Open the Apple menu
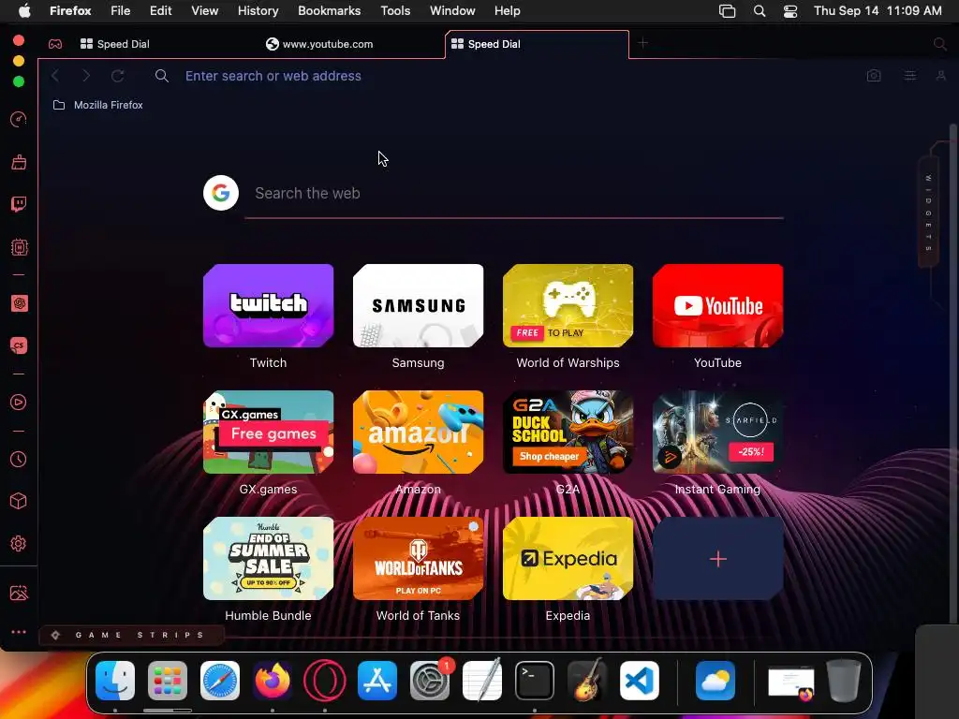This screenshot has width=959, height=719. coord(24,11)
